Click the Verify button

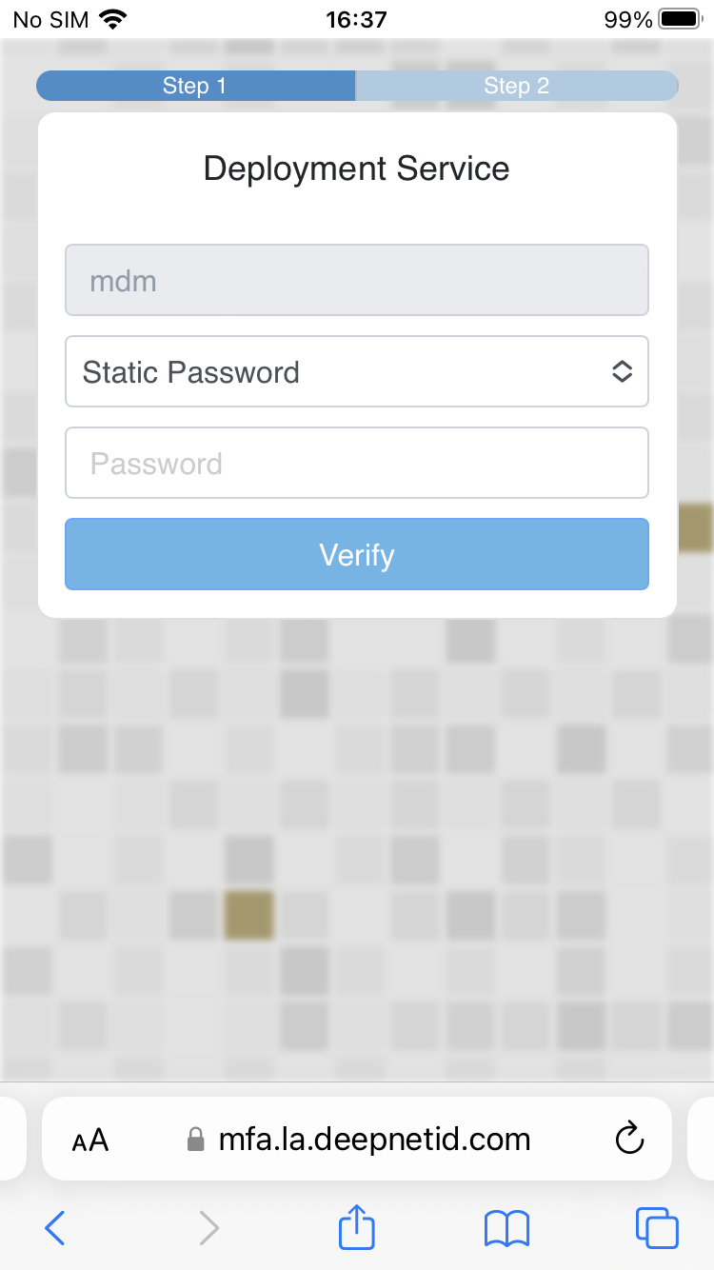tap(357, 554)
